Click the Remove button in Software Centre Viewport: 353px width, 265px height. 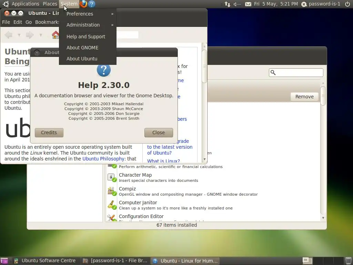coord(304,97)
